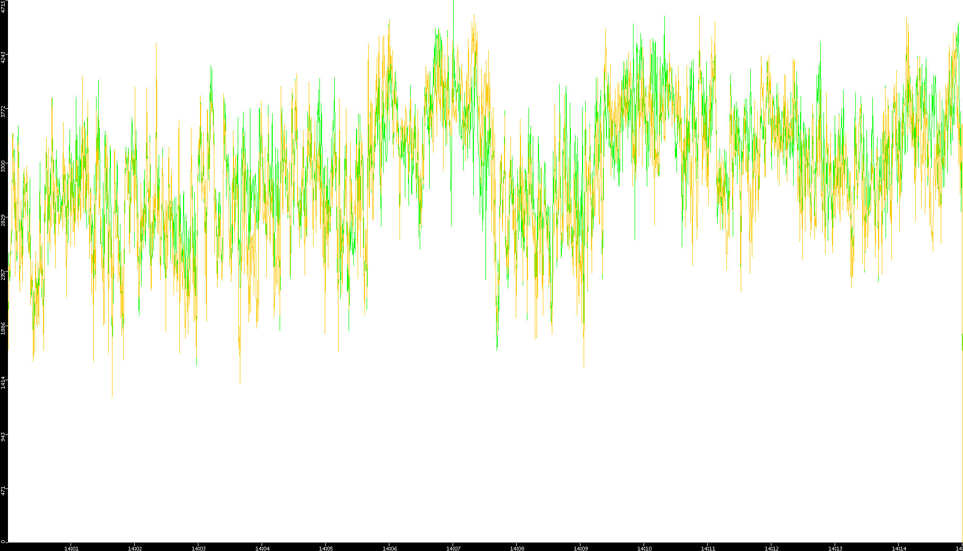Screen dimensions: 963x551
Task: Select the 14:08 time axis marker
Action: (517, 548)
